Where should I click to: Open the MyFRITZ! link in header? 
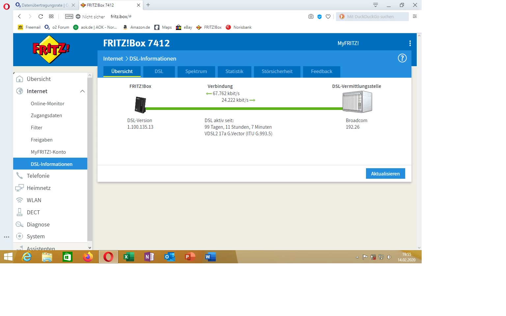tap(348, 43)
